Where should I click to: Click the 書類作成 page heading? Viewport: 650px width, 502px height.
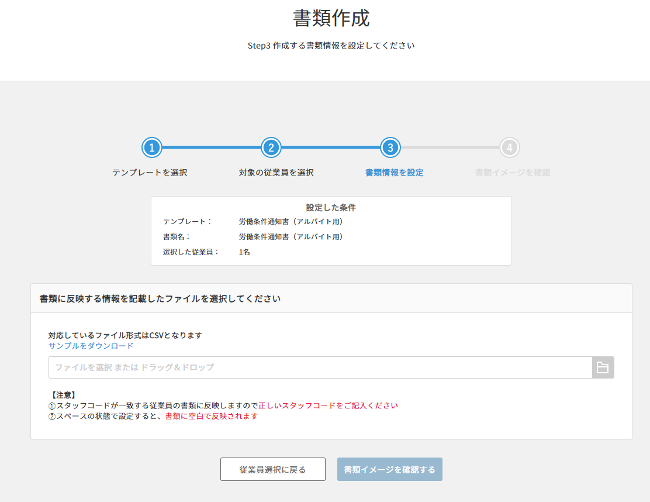click(331, 18)
